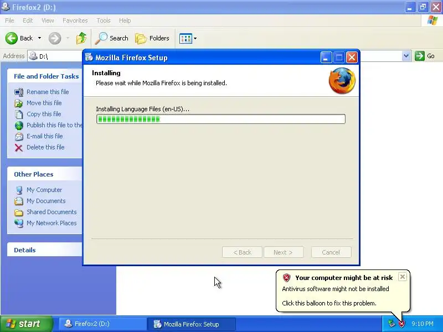443x332 pixels.
Task: Toggle the Folders pane icon
Action: pyautogui.click(x=141, y=38)
